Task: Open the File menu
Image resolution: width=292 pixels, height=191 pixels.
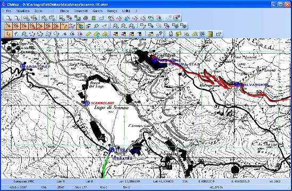Action: click(9, 11)
